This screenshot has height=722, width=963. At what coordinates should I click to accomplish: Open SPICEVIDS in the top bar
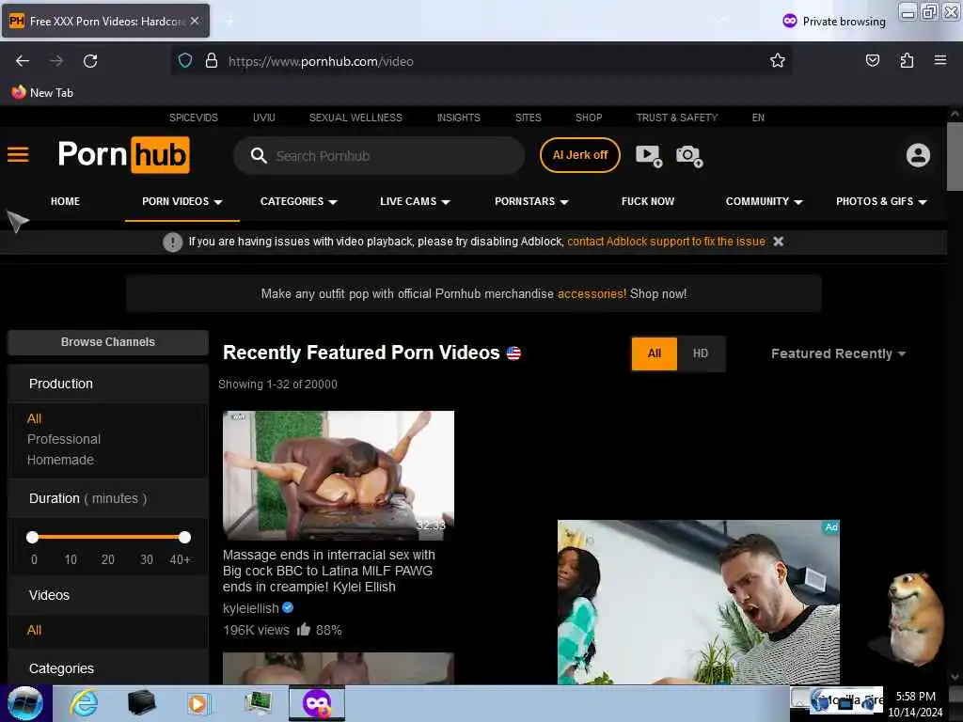coord(194,118)
